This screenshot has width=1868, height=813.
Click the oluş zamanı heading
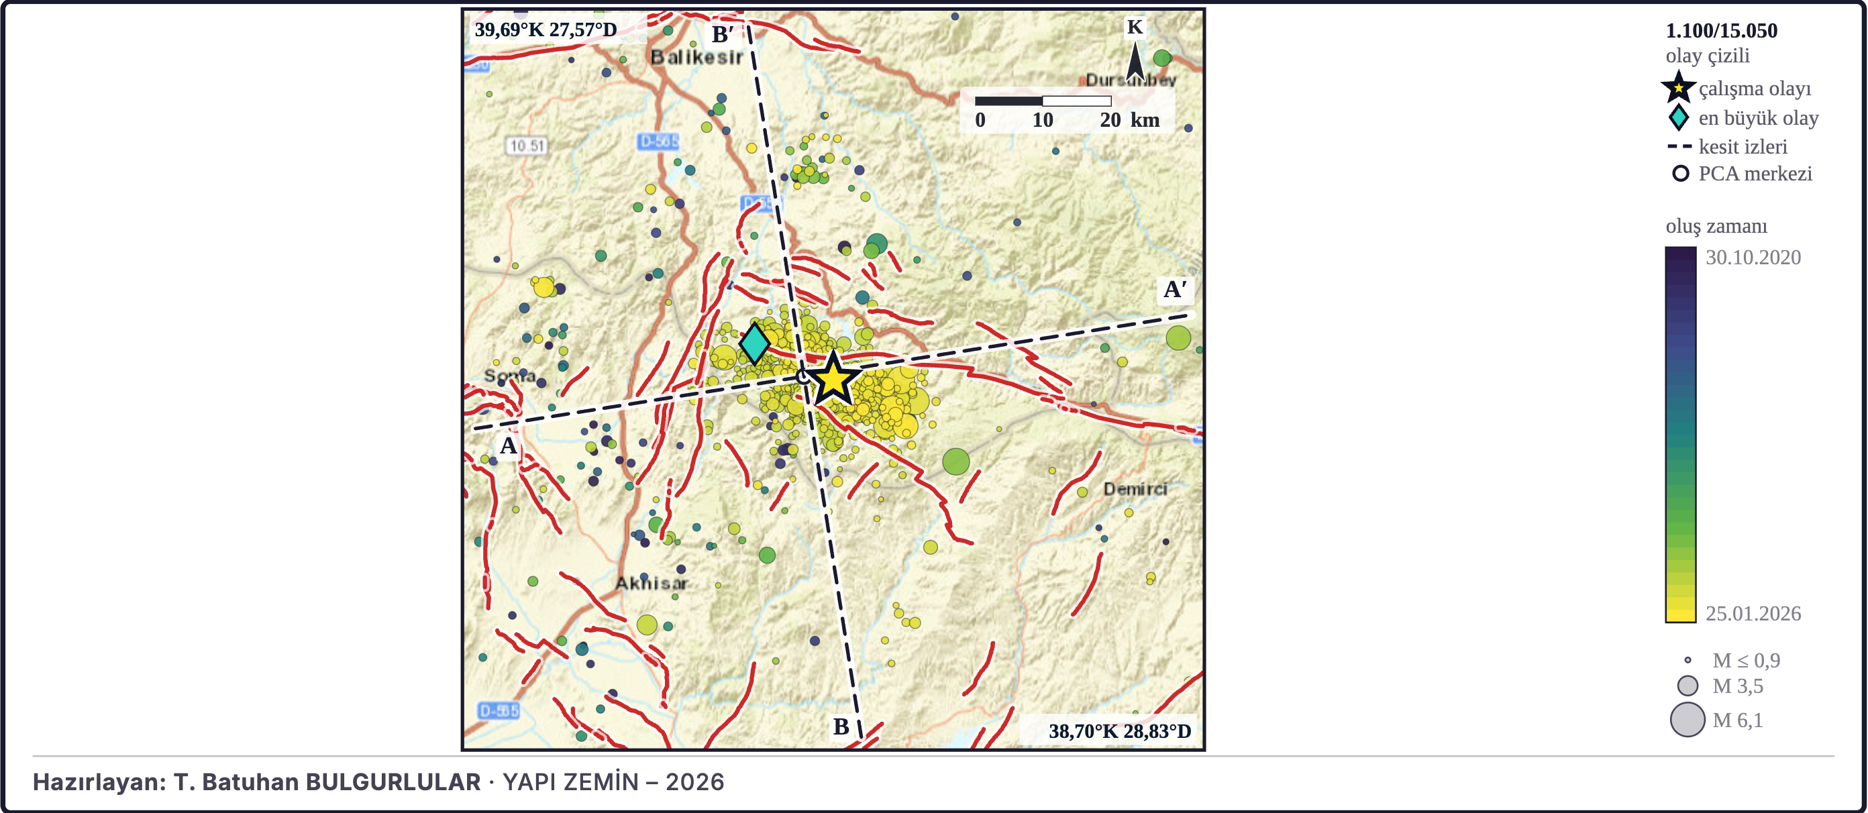[1716, 225]
